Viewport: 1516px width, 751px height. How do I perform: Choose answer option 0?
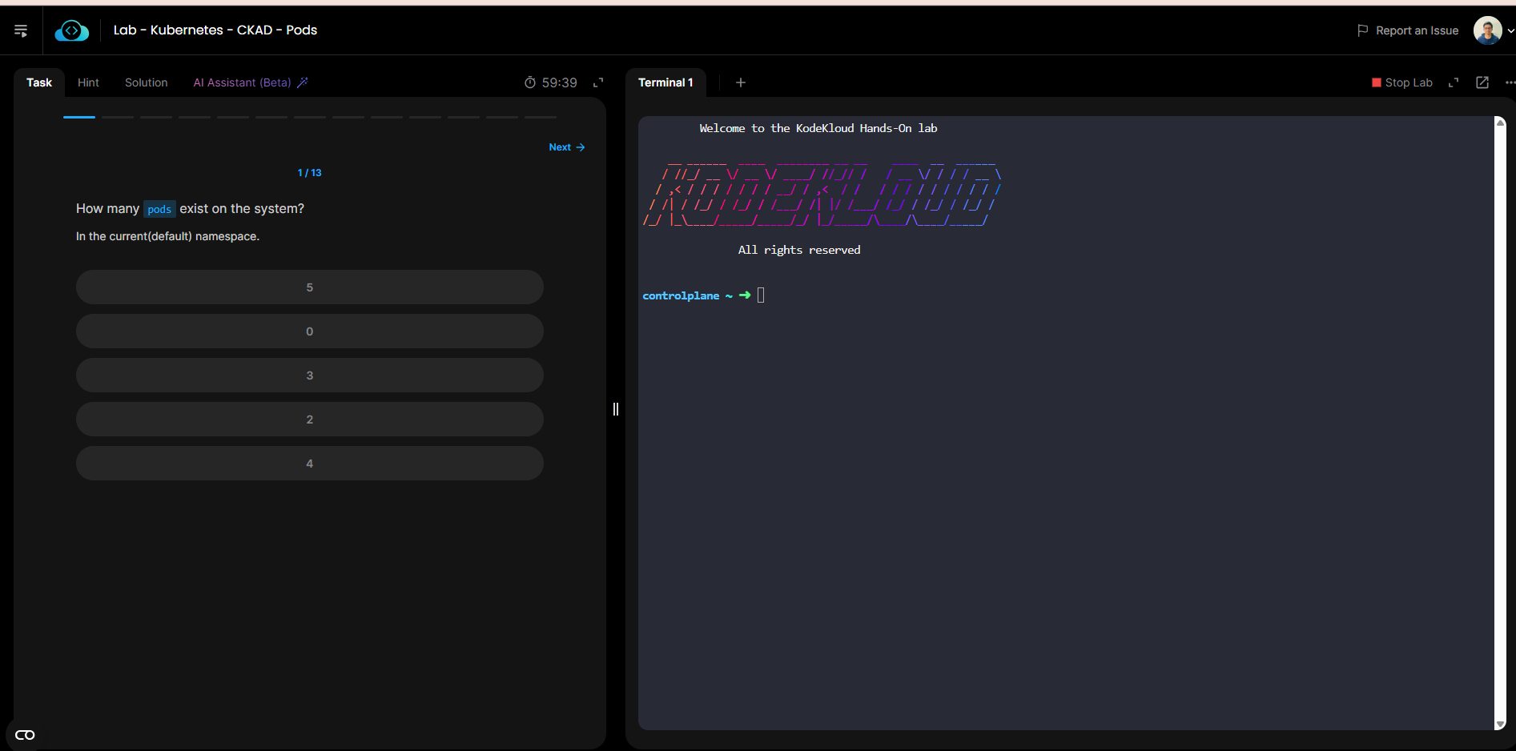click(309, 331)
